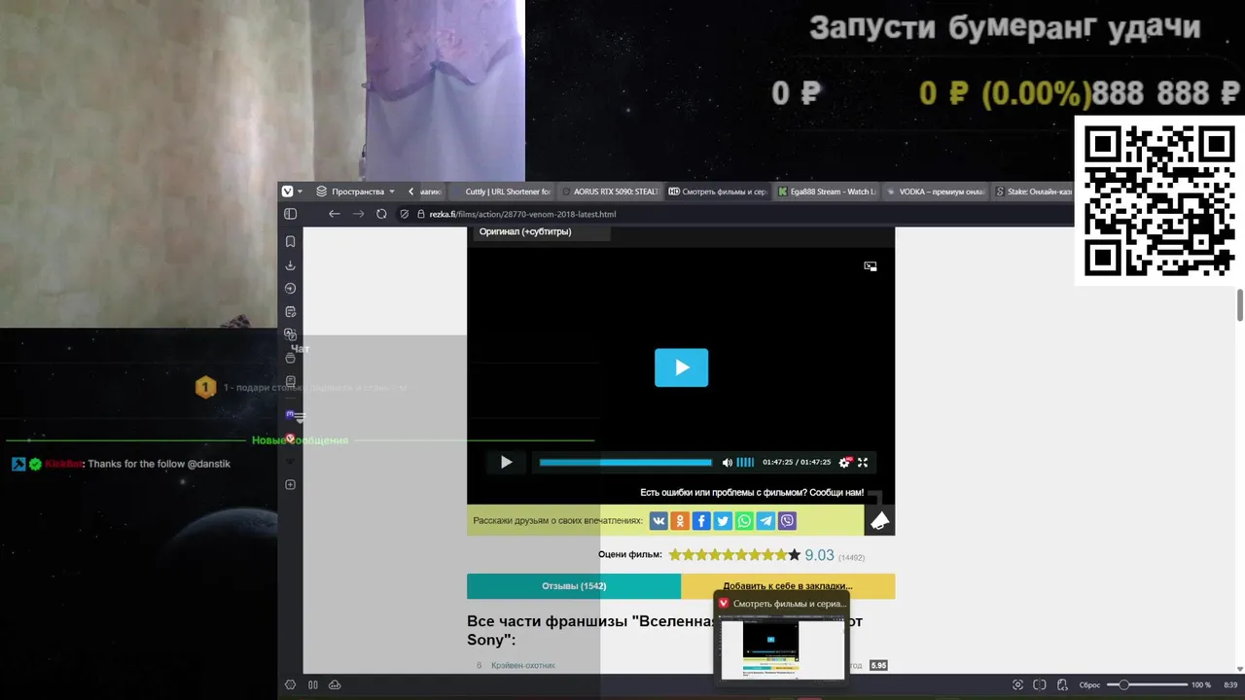Expand the arrow next to Vivaldi logo

point(300,192)
